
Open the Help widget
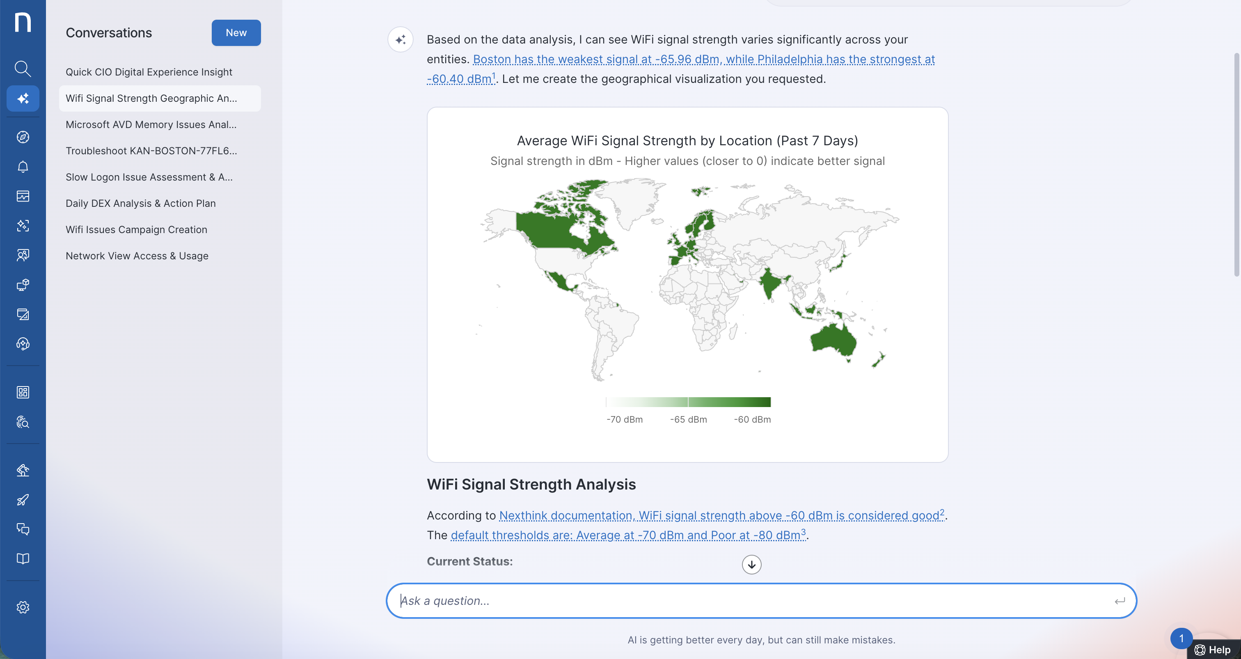pyautogui.click(x=1213, y=650)
